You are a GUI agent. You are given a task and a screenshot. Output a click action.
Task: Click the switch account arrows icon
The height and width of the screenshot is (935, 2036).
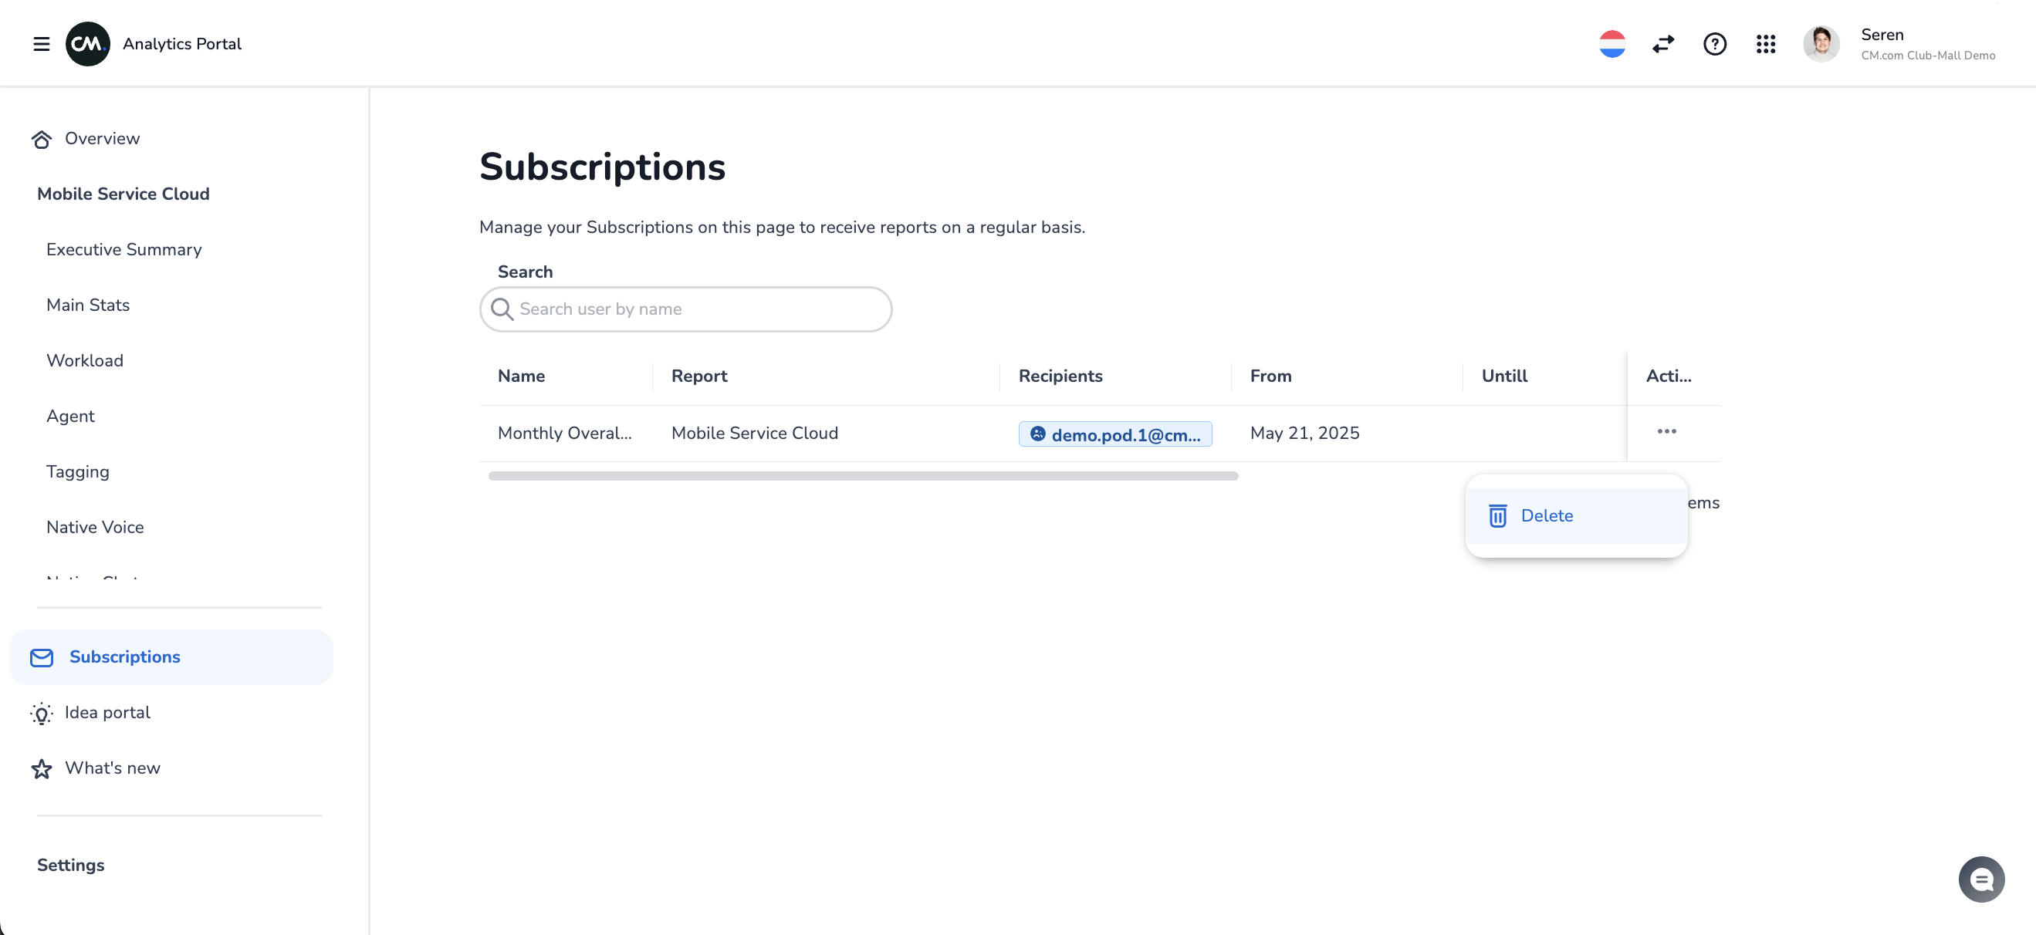click(x=1663, y=44)
